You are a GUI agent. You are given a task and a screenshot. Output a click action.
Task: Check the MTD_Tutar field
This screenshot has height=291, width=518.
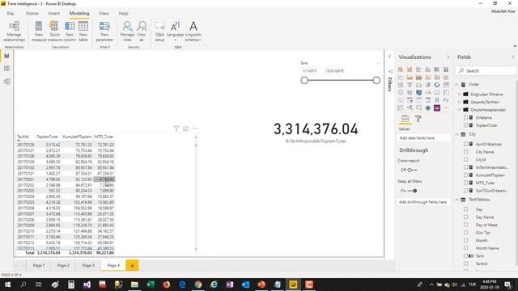point(466,183)
